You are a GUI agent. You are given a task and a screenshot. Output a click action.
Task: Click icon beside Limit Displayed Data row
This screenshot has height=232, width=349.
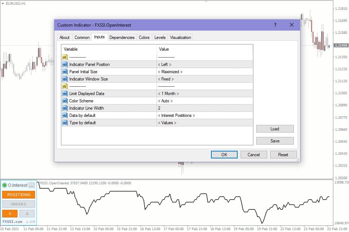pyautogui.click(x=65, y=94)
